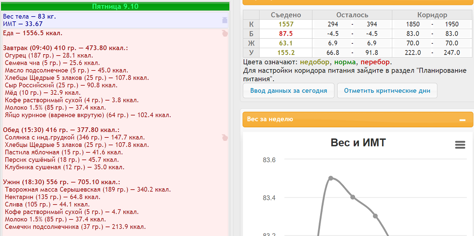Click the Ужин (18:30) meal heading
The width and height of the screenshot is (474, 236).
(61, 182)
